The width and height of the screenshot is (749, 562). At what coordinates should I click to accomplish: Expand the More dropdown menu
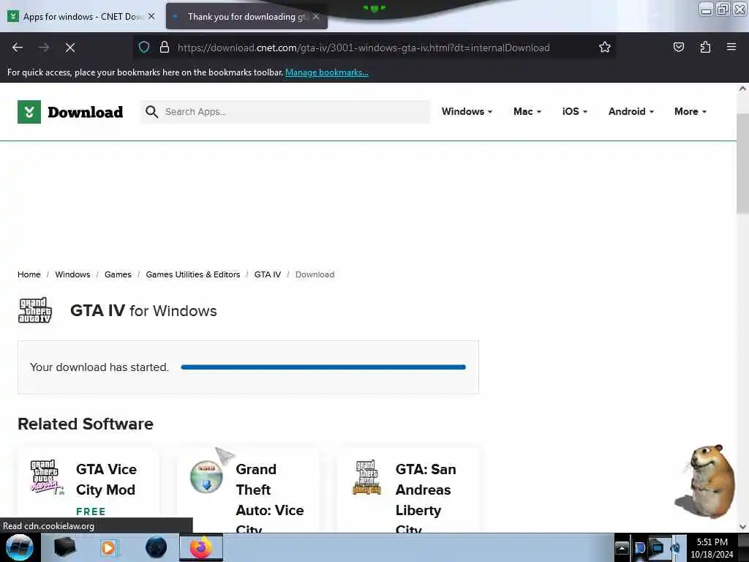(690, 111)
